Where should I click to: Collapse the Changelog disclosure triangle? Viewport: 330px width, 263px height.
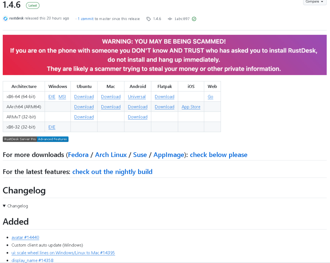click(x=4, y=206)
